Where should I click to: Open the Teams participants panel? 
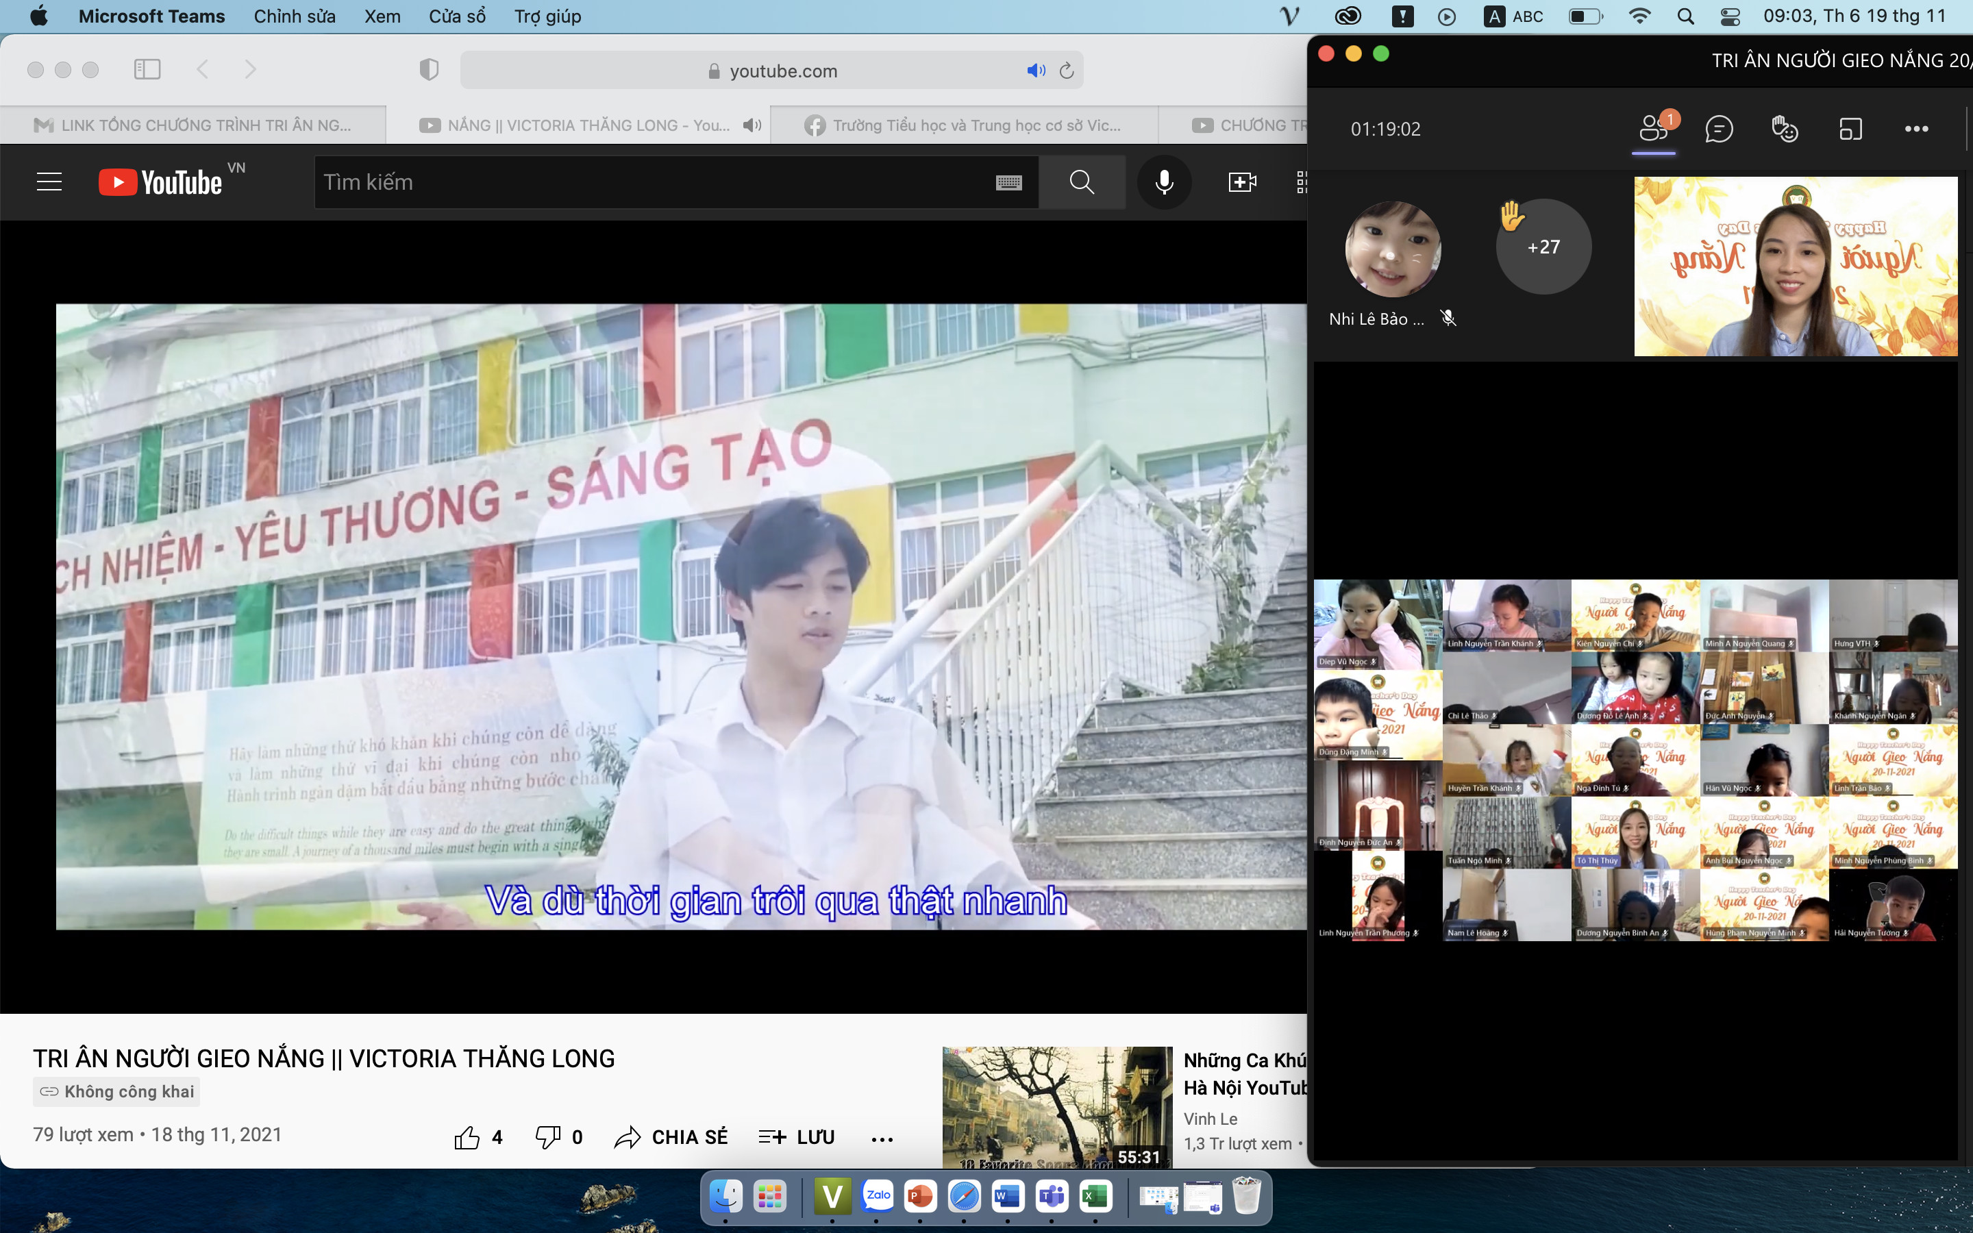point(1653,129)
